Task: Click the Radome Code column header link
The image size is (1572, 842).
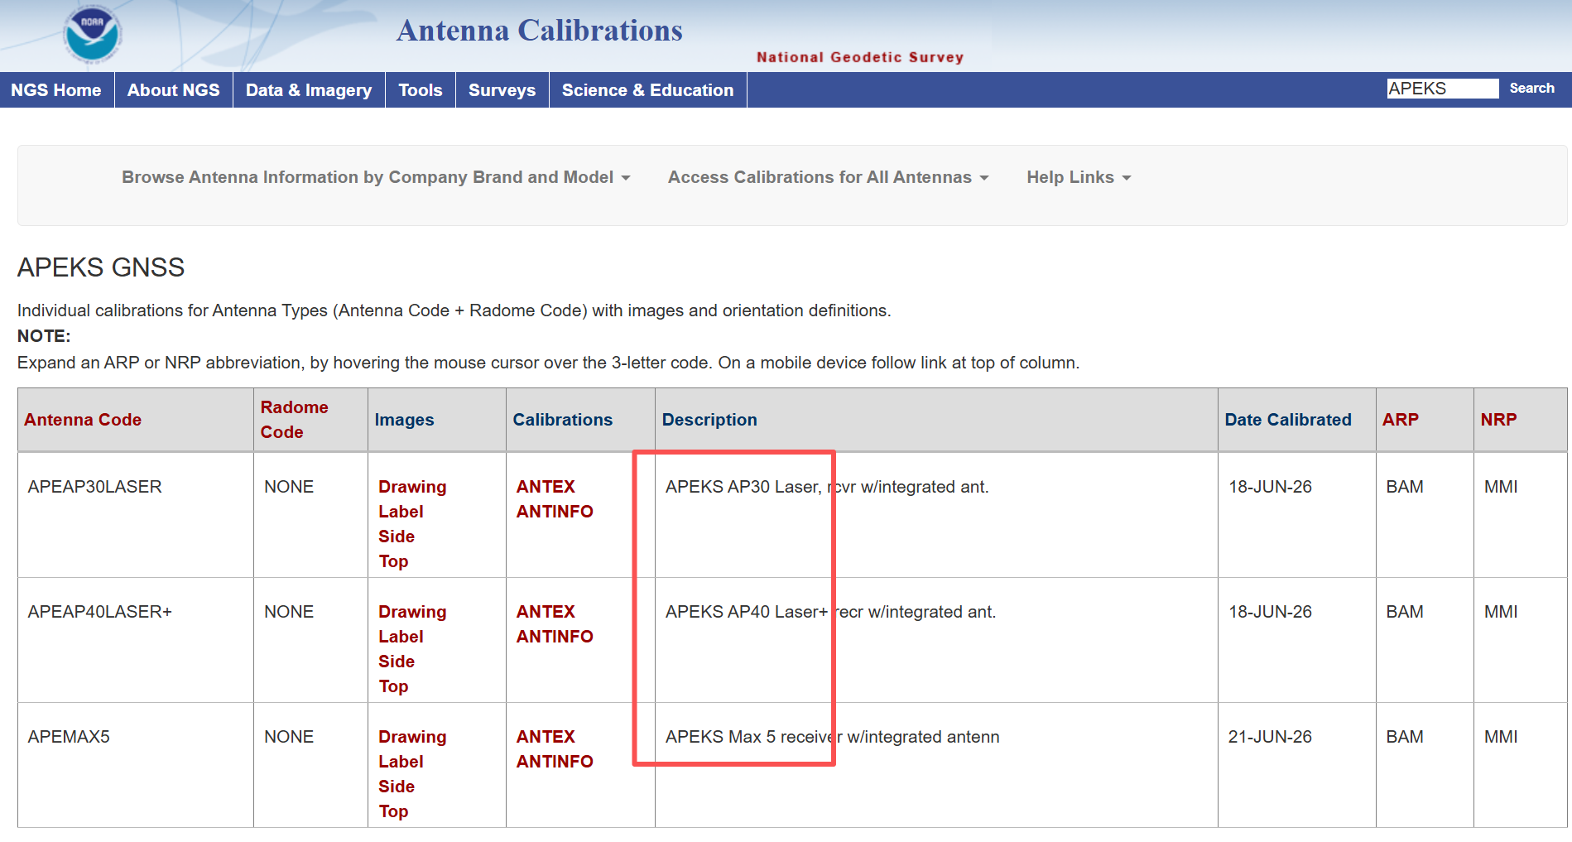Action: pyautogui.click(x=295, y=420)
